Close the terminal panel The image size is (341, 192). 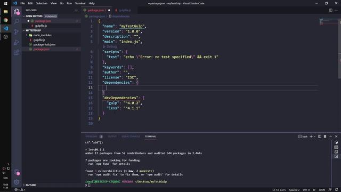pos(336,137)
